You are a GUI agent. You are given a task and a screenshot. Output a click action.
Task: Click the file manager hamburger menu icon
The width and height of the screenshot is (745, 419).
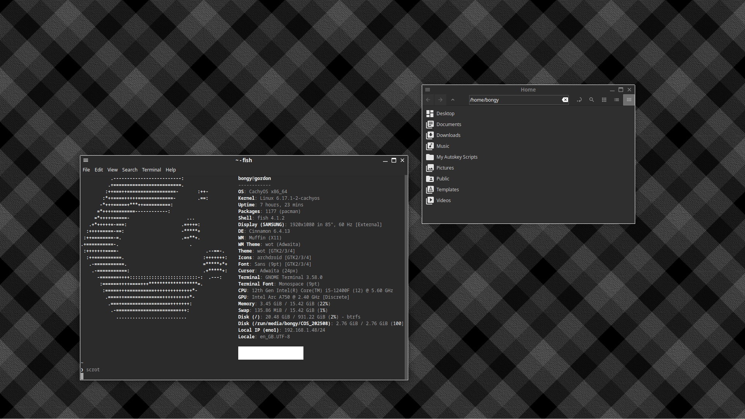click(428, 90)
